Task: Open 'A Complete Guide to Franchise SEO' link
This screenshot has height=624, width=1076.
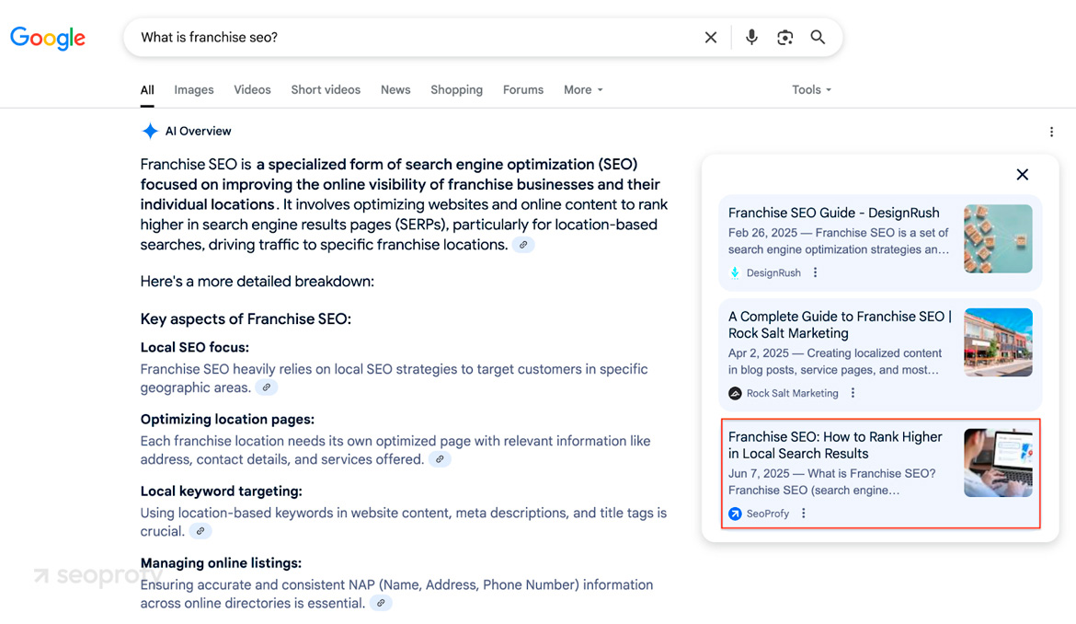Action: (840, 325)
